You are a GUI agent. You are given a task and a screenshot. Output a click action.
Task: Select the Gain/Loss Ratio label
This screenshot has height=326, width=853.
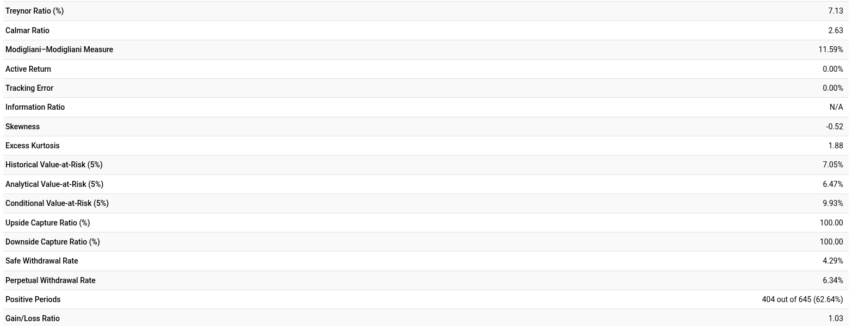[33, 318]
